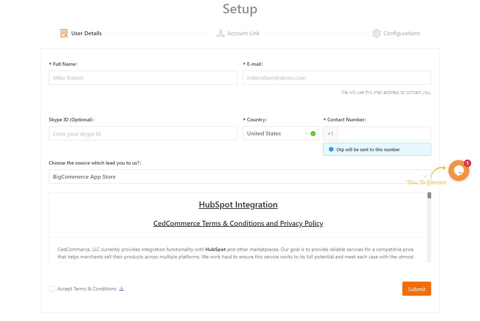Click 'We will use this mail address' hint

click(x=386, y=92)
